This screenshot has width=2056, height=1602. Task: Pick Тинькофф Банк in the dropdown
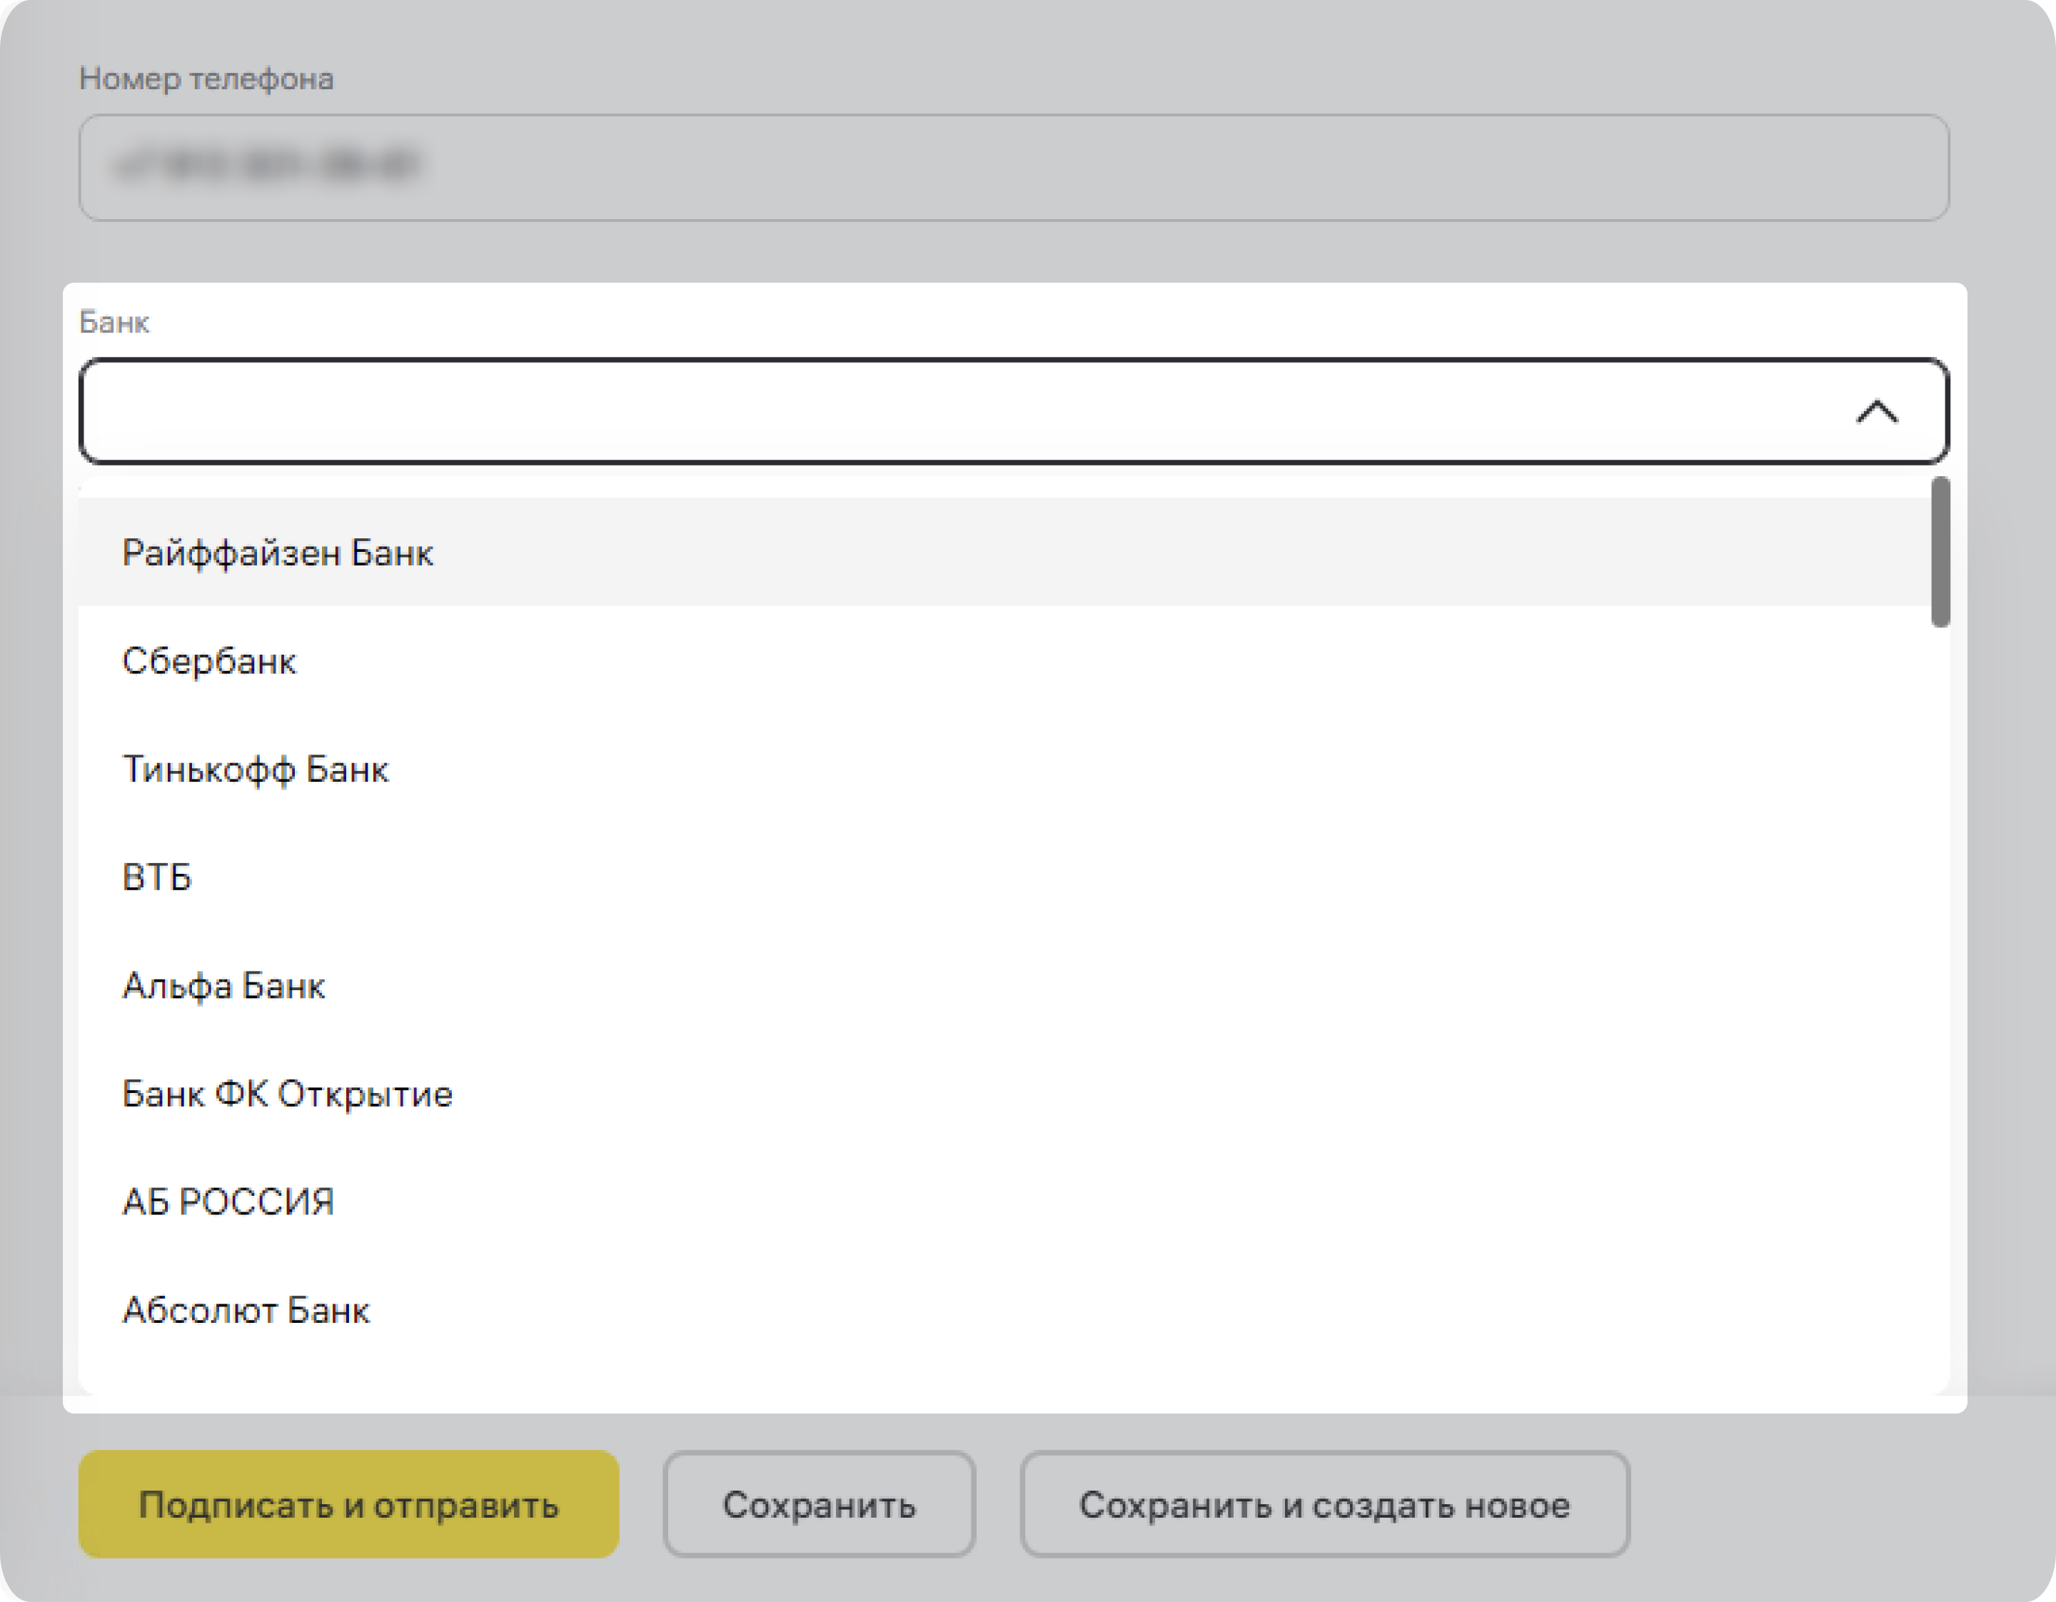pos(255,769)
